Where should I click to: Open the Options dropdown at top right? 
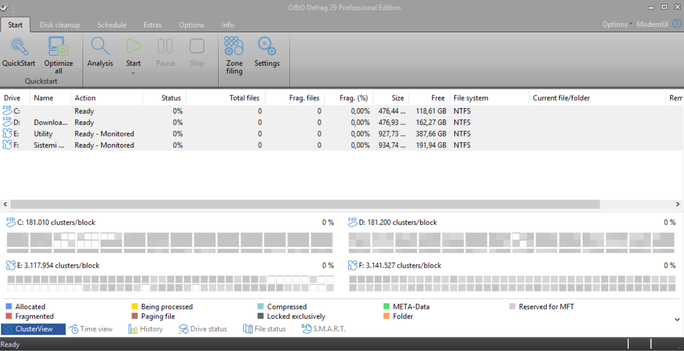point(617,25)
